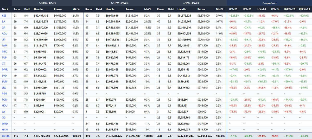Select WRD handle value $2,063,458

[112, 123]
